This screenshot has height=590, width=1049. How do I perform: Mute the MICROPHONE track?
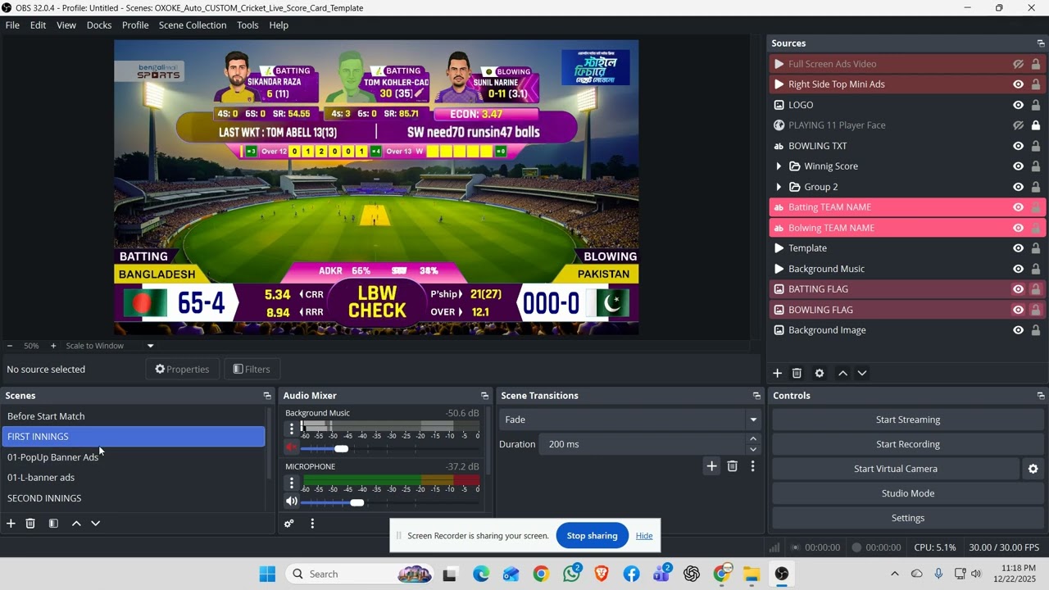pyautogui.click(x=291, y=501)
